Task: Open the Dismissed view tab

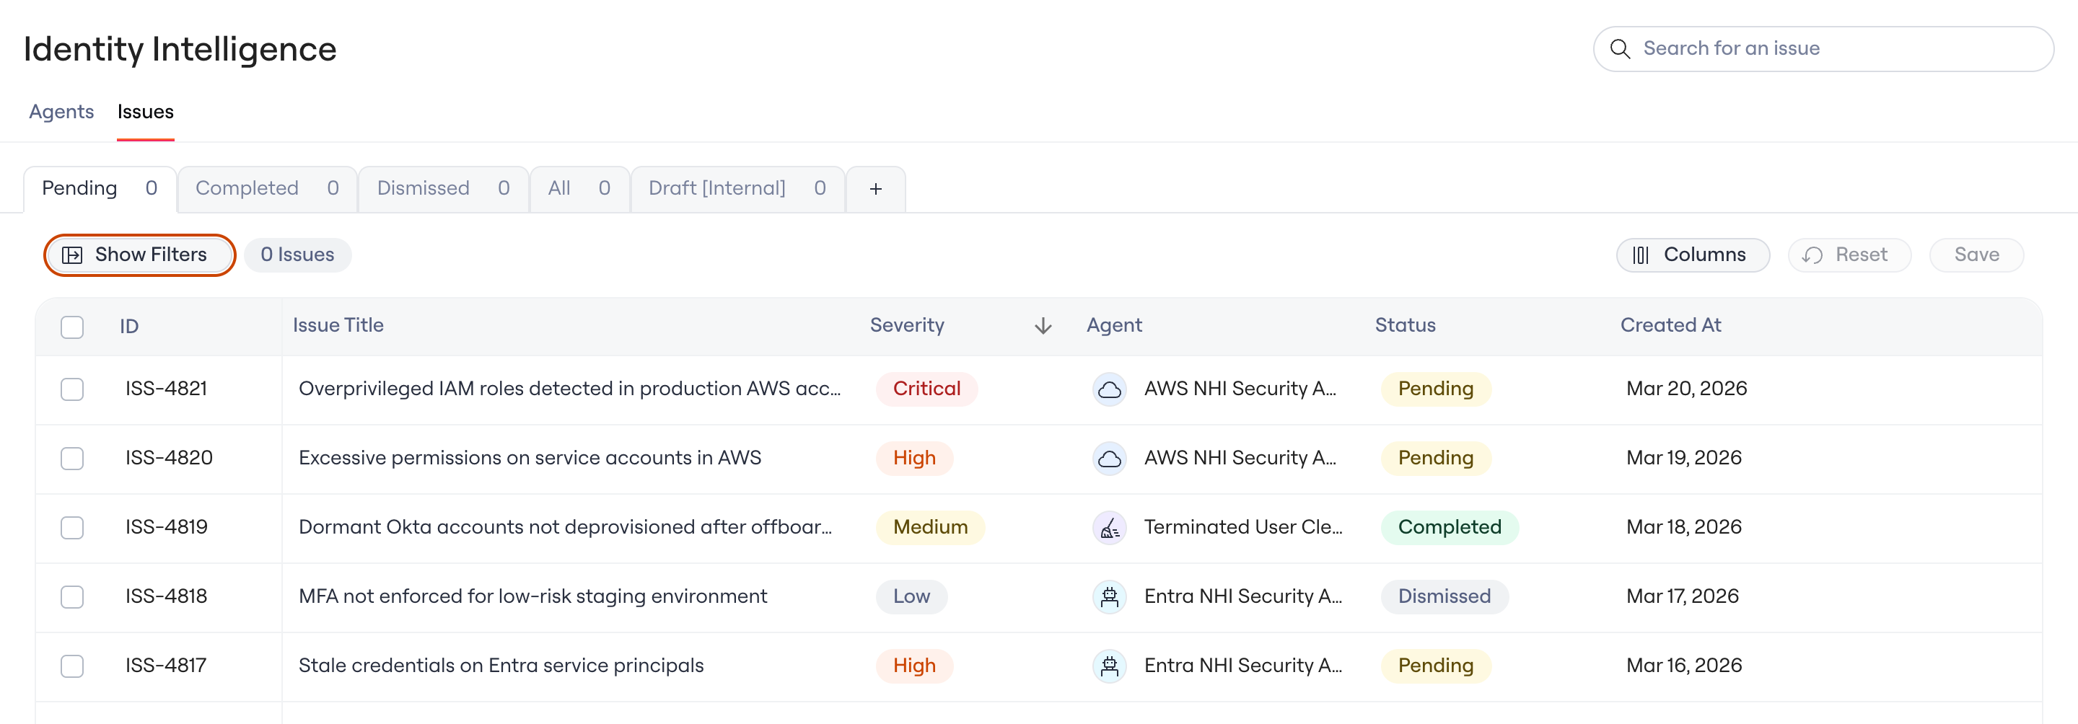Action: click(x=443, y=189)
